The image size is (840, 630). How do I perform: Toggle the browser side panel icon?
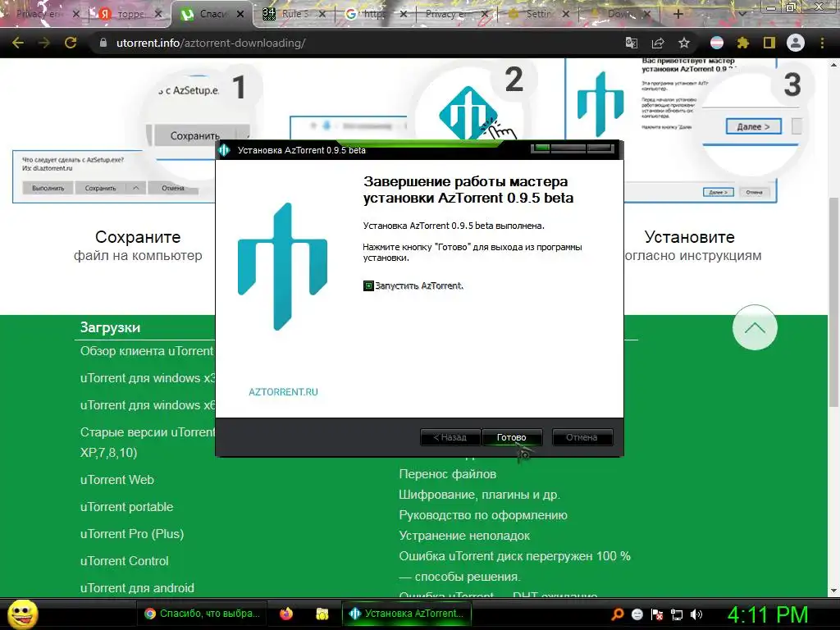tap(769, 43)
